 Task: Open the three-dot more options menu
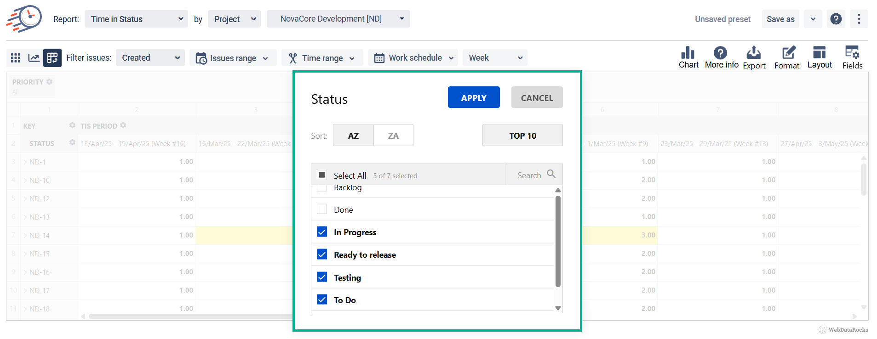pos(859,19)
